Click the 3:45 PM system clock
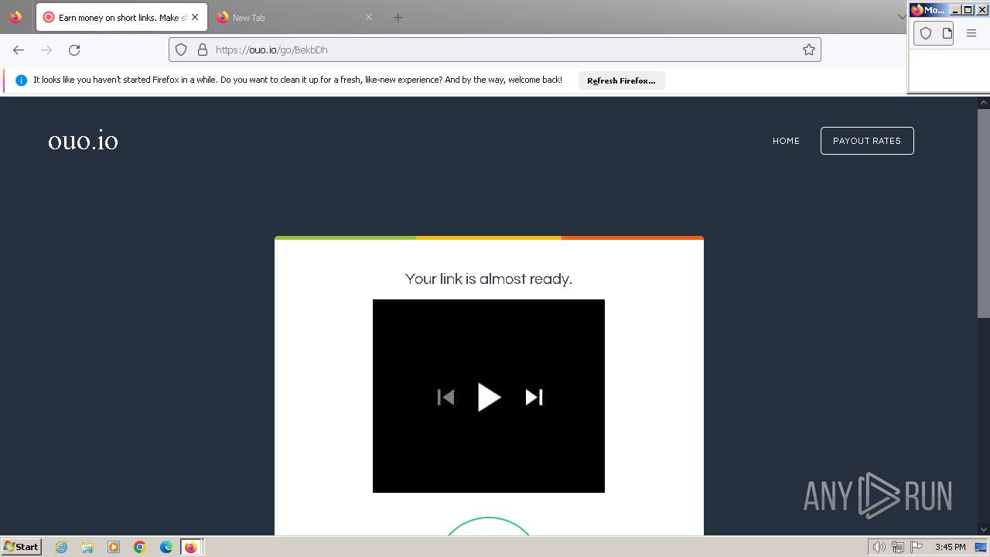The image size is (990, 557). point(950,547)
